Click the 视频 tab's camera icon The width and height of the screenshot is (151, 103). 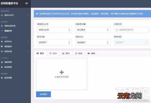click(89, 53)
